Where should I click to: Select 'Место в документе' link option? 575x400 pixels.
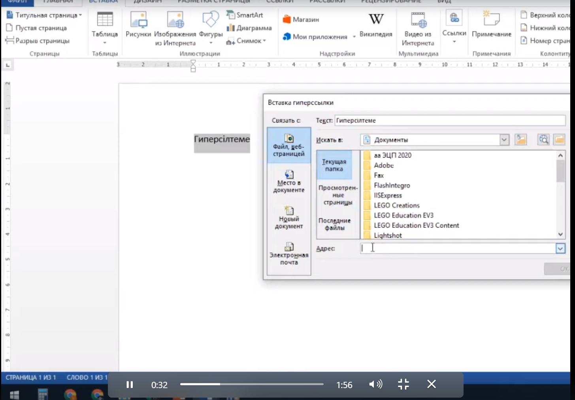[289, 182]
